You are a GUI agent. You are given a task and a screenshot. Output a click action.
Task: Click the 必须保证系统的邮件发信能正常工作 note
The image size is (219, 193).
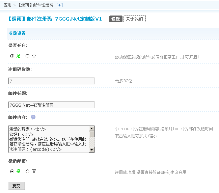pos(157,57)
